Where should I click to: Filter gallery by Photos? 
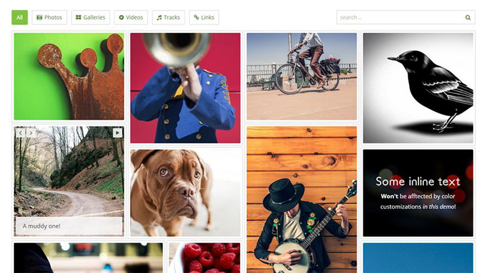[x=49, y=17]
